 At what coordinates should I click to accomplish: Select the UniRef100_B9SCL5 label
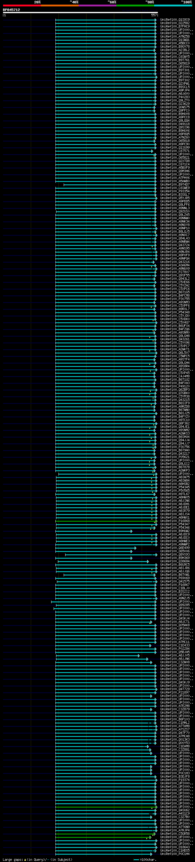point(175,87)
